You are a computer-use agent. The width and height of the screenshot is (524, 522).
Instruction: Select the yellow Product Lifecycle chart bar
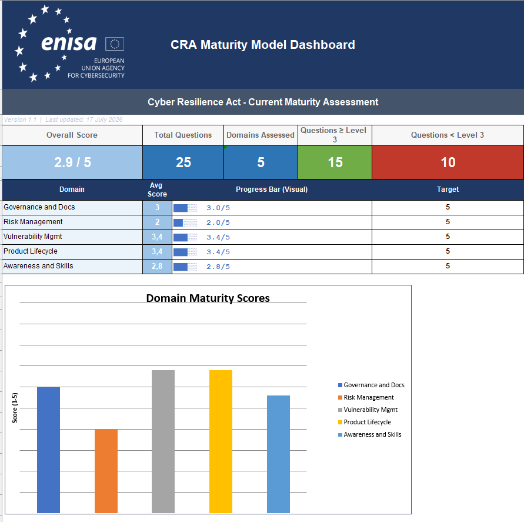221,441
